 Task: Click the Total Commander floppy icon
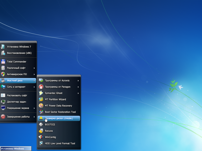coord(3,62)
